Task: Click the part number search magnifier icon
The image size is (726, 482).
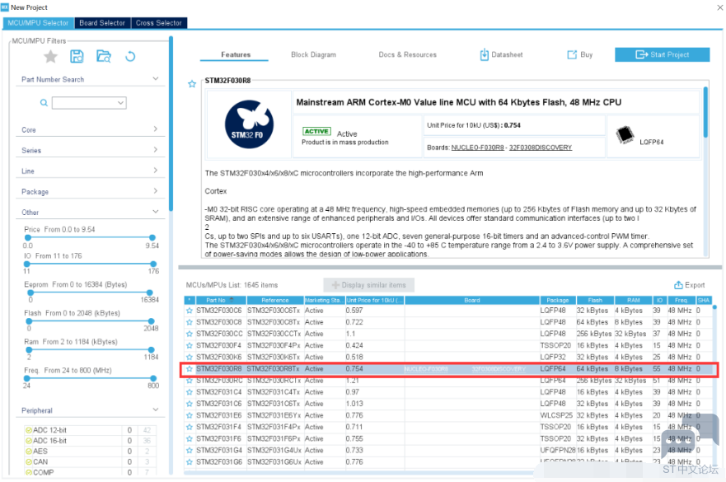Action: (x=44, y=103)
